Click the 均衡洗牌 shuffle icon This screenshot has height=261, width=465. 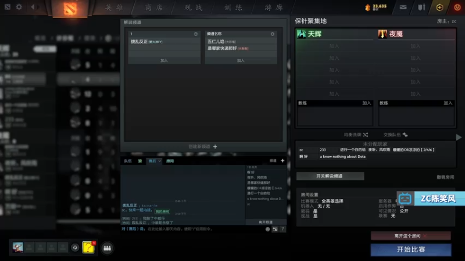click(x=366, y=135)
